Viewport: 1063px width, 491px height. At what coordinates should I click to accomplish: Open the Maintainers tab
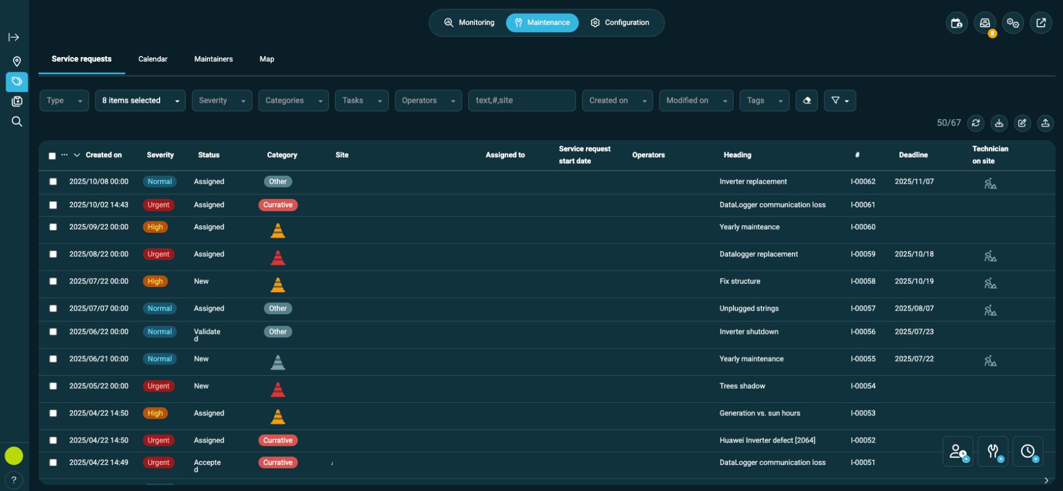tap(213, 59)
